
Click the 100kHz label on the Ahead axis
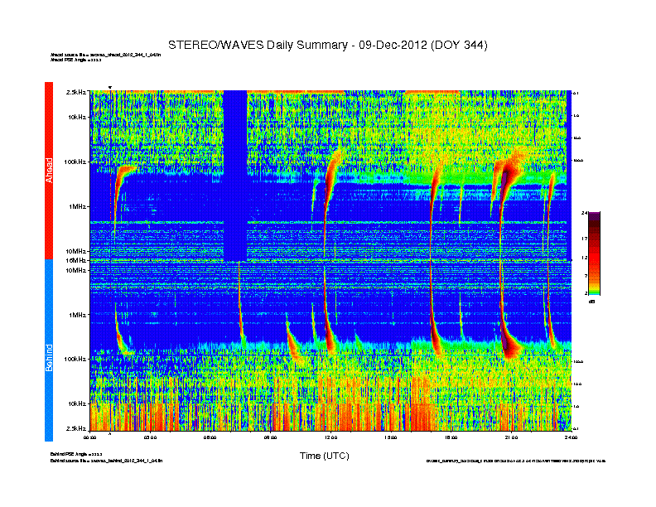[x=75, y=162]
